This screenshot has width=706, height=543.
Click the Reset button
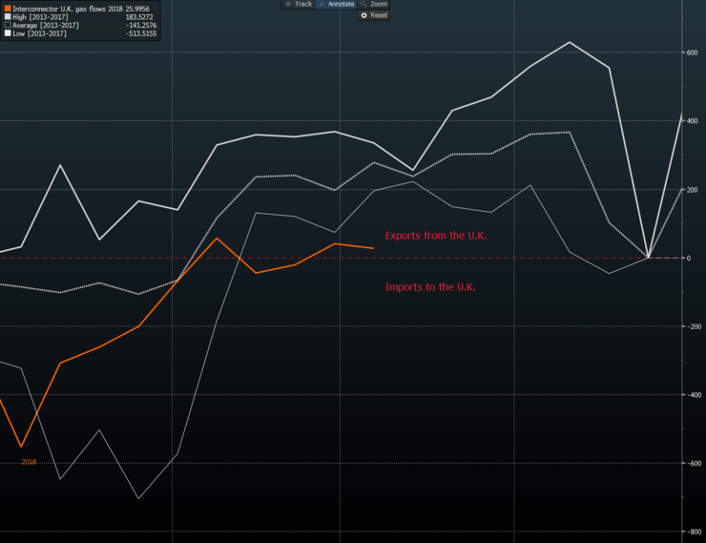pos(374,15)
